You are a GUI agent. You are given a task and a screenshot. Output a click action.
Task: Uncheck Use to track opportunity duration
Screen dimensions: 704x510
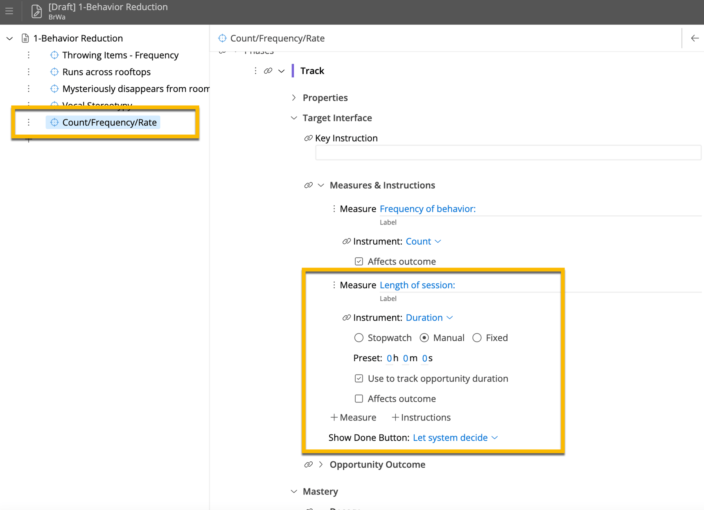359,378
